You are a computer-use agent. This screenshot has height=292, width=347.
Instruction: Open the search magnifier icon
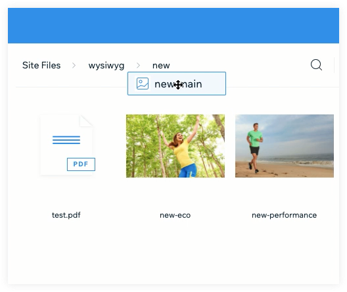pyautogui.click(x=316, y=65)
